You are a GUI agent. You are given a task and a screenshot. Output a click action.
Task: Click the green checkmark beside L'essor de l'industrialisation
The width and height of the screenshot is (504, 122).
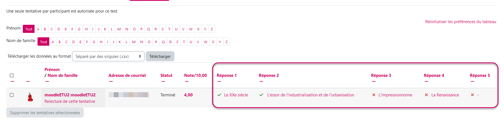[x=261, y=95]
